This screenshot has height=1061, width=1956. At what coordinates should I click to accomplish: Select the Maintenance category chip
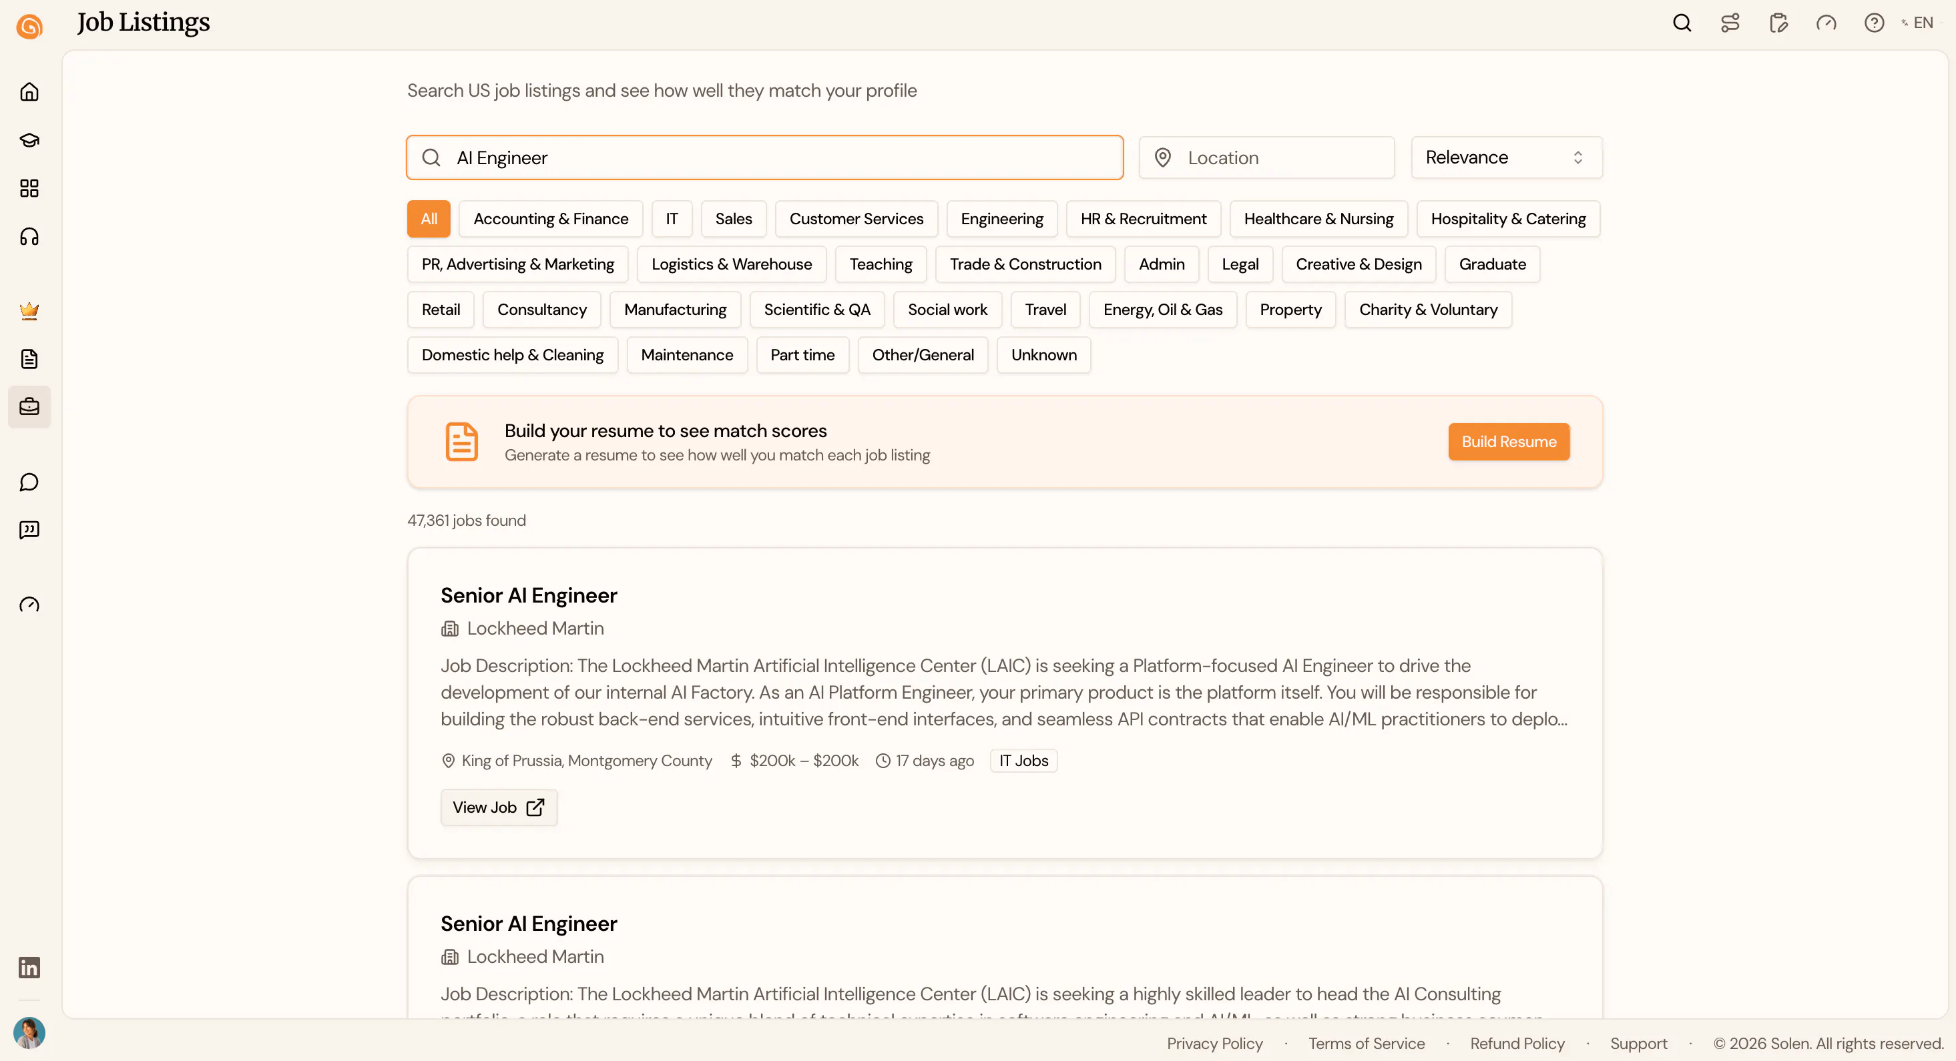(x=687, y=355)
